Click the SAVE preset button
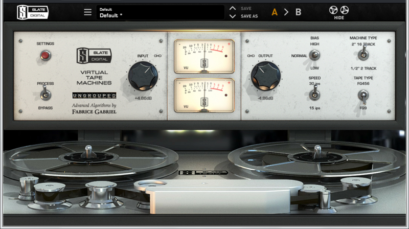409x229 pixels. click(x=246, y=9)
